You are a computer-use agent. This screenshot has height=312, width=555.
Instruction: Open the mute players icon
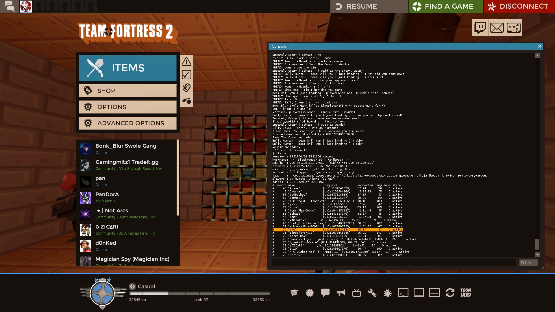186,88
